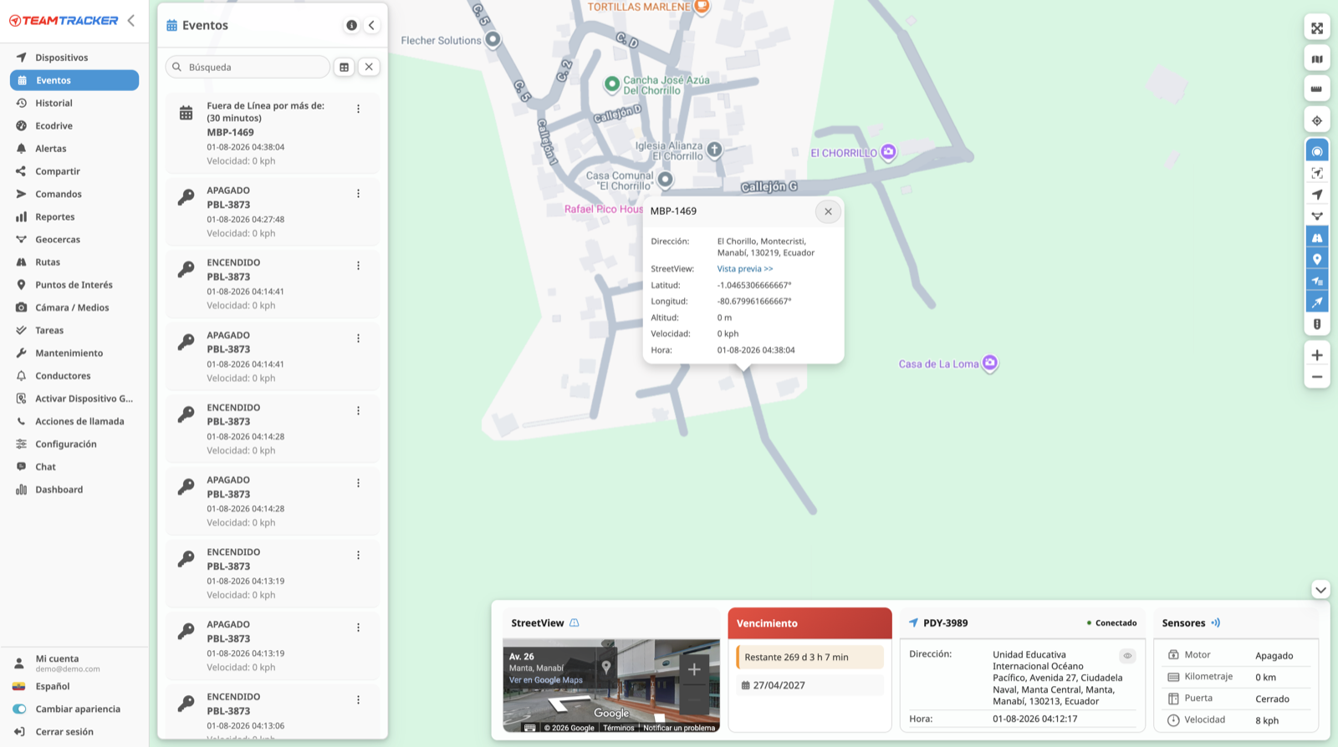Open options for APAGADO 04:14:41 event

click(x=358, y=338)
